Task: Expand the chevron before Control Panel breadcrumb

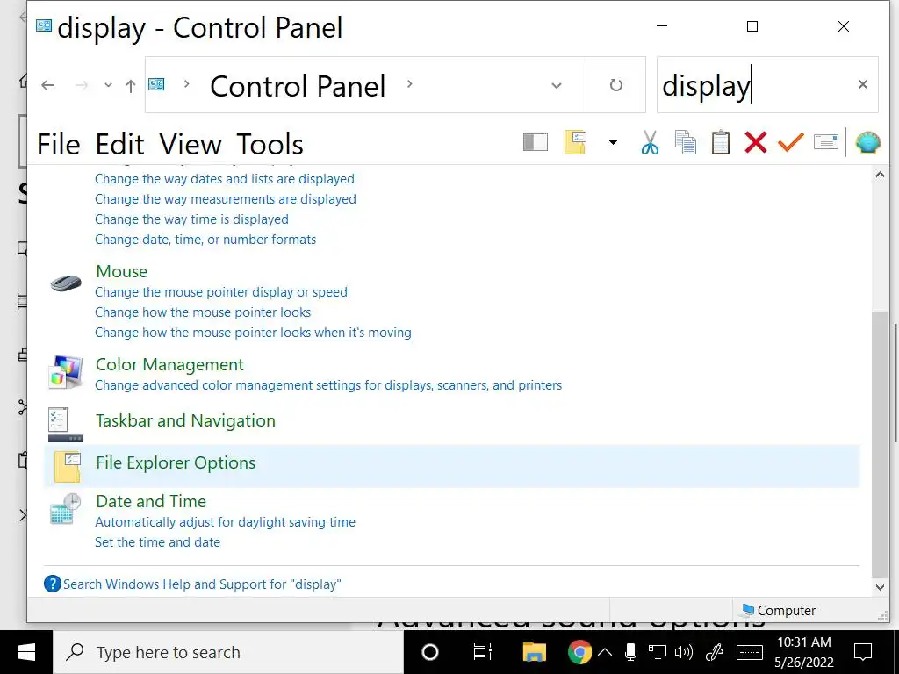Action: pyautogui.click(x=186, y=83)
